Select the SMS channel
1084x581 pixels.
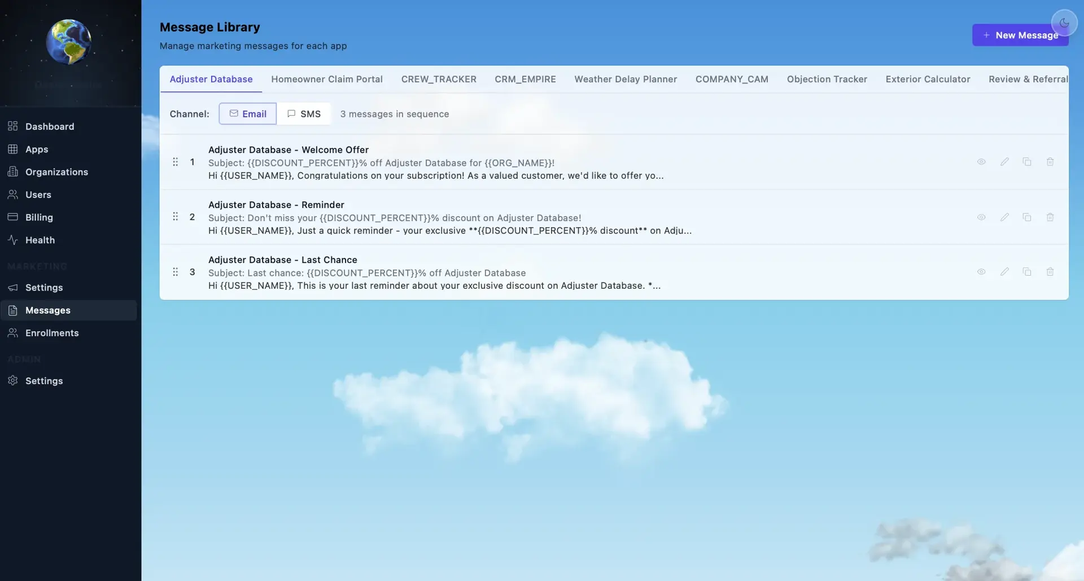point(304,114)
